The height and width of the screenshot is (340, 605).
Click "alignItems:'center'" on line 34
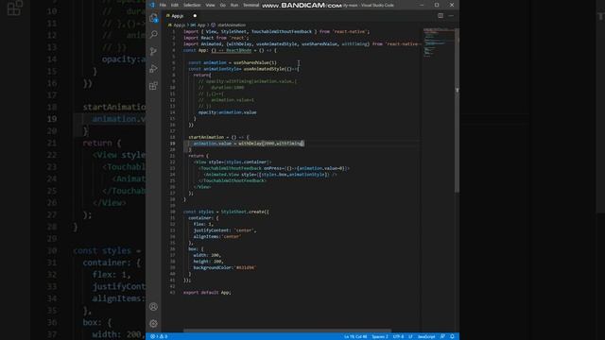[x=216, y=236]
